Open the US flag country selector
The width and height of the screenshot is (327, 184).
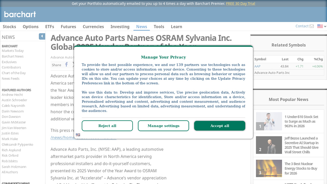point(322,26)
